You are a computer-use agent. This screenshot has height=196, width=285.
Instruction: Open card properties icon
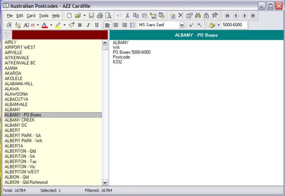click(189, 16)
